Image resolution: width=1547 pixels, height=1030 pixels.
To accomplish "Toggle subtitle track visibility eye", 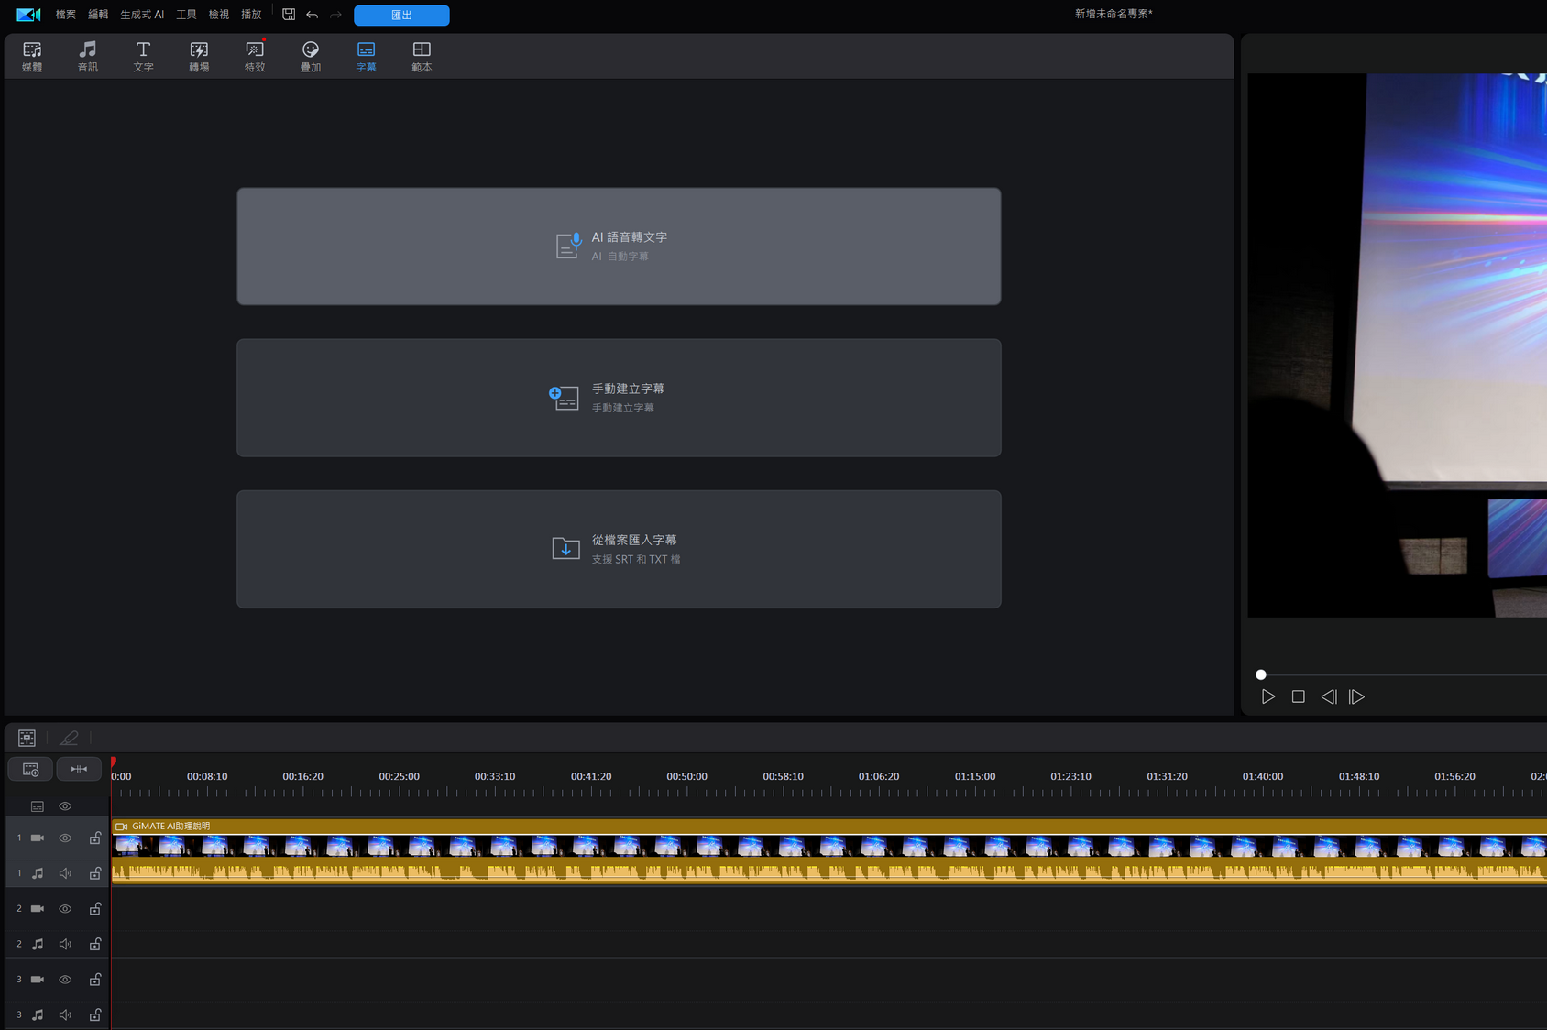I will coord(65,806).
